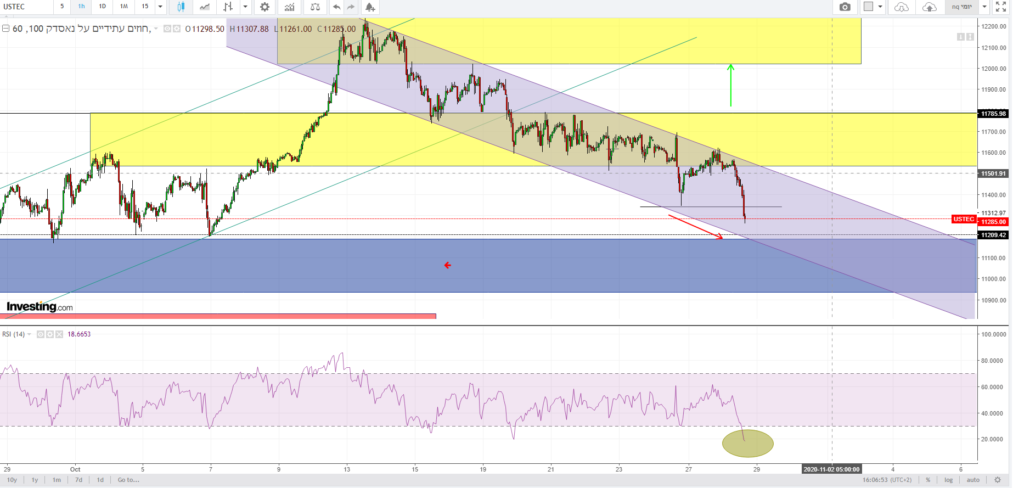Save chart layout to cloud
The image size is (1013, 488).
[929, 7]
